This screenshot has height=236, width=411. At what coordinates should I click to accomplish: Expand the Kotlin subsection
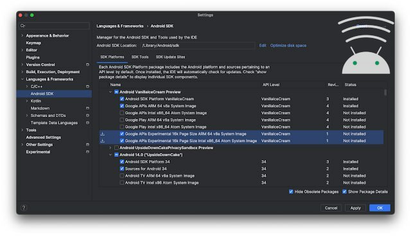click(27, 101)
